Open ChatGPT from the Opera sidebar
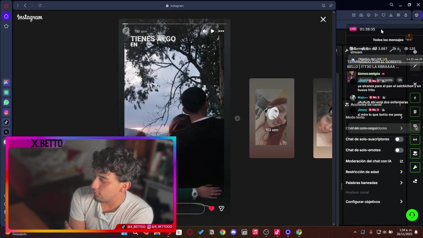This screenshot has width=423, height=238. coord(6,93)
